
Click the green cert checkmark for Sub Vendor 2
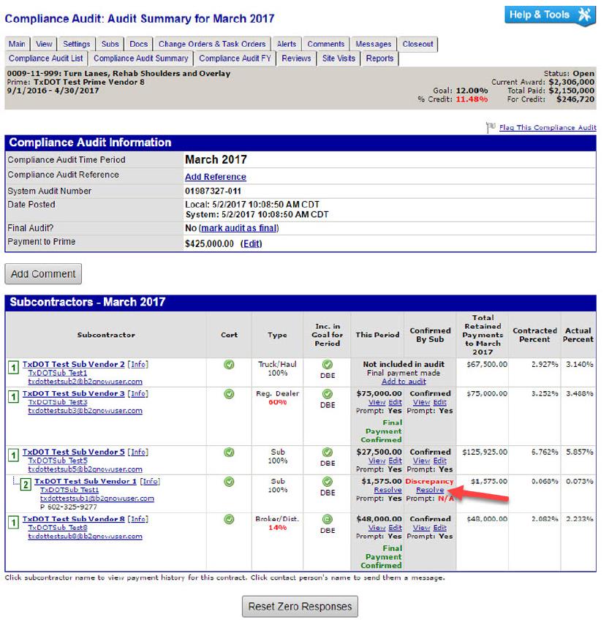coord(229,364)
